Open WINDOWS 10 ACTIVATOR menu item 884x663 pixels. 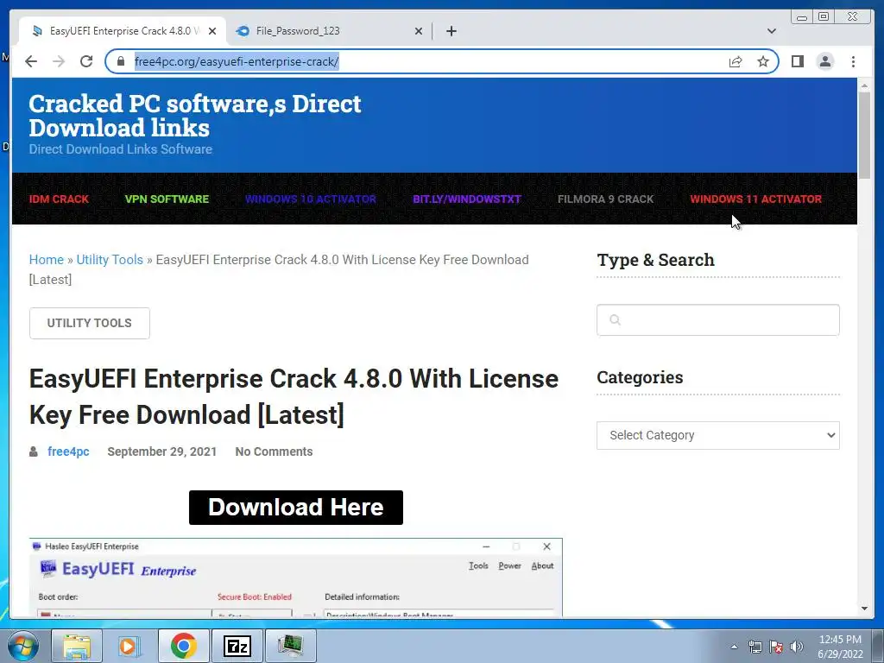point(311,199)
